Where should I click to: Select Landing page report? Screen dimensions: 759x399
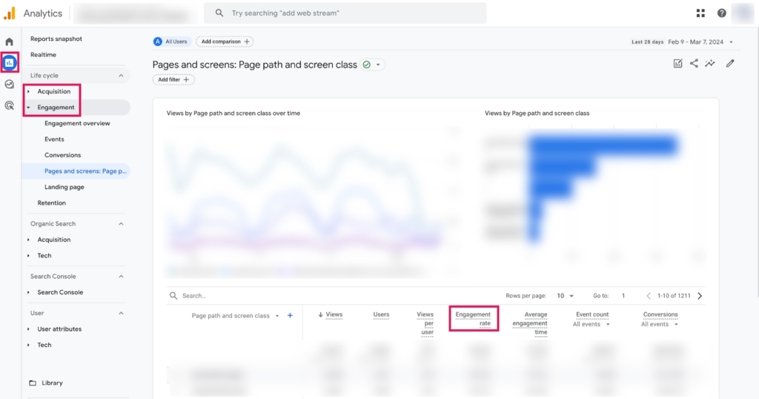(x=64, y=187)
